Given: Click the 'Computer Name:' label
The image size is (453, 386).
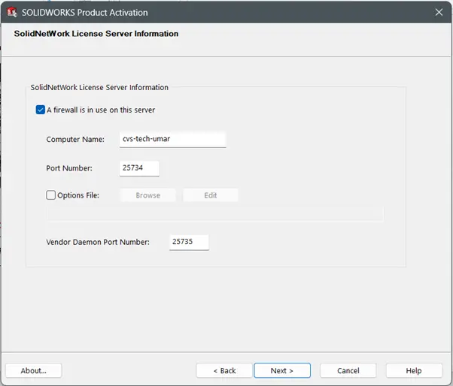Looking at the screenshot, I should coord(75,139).
